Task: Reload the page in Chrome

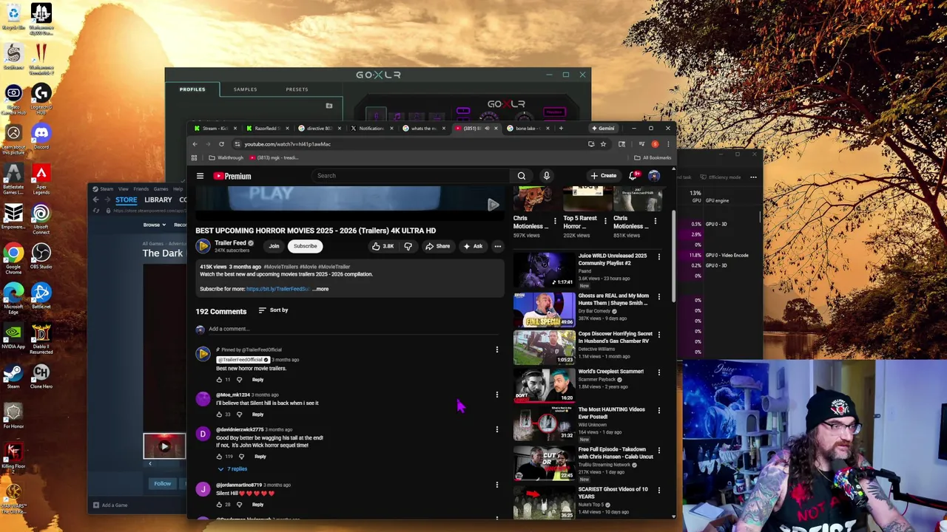Action: 221,144
